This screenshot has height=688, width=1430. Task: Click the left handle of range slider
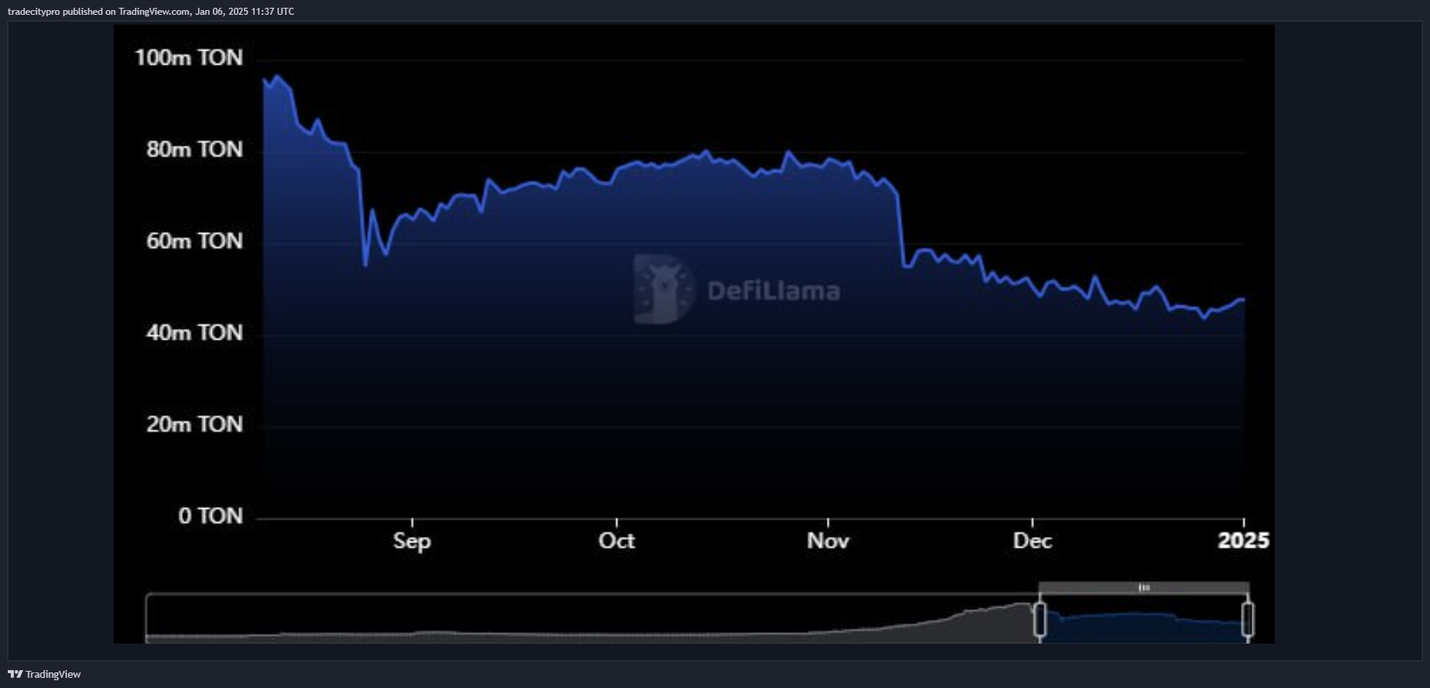[1040, 620]
